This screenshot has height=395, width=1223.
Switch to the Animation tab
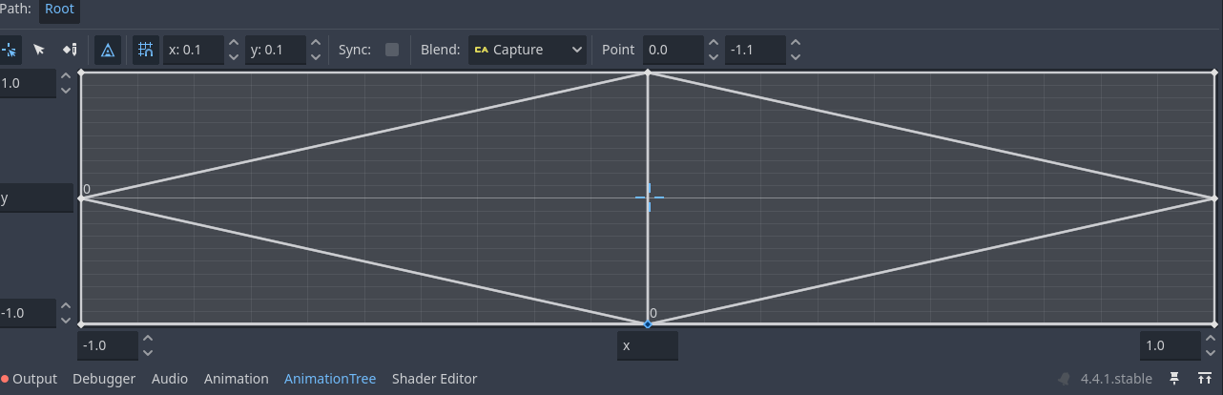click(237, 379)
